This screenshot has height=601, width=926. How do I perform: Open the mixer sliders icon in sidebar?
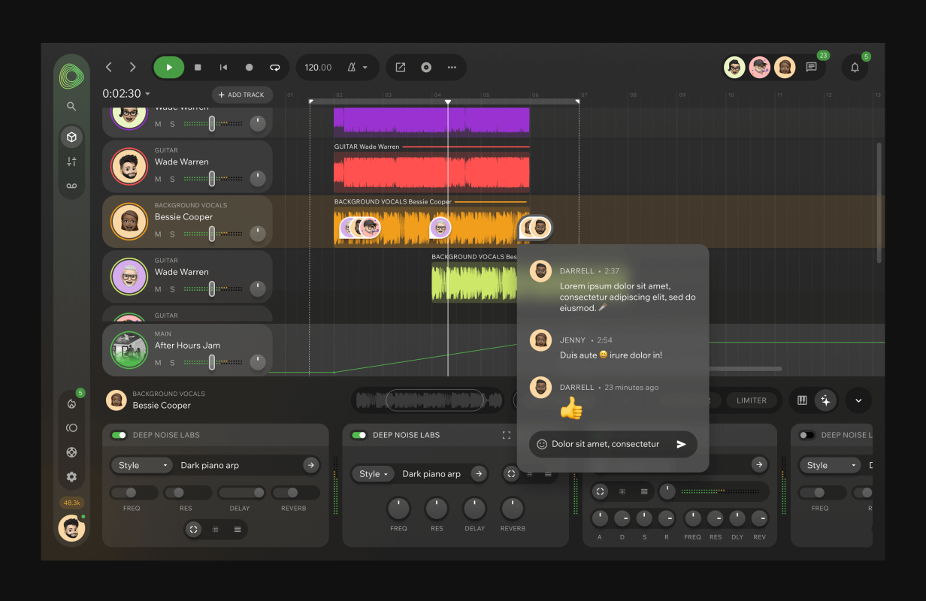point(71,162)
